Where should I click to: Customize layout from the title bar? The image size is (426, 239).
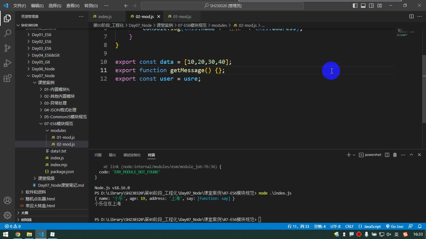380,6
